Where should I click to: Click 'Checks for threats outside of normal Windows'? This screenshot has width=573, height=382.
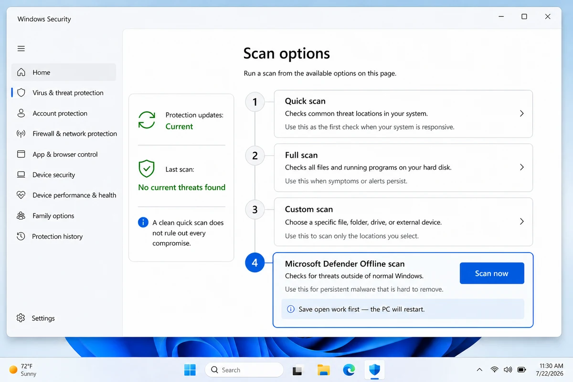(x=354, y=276)
